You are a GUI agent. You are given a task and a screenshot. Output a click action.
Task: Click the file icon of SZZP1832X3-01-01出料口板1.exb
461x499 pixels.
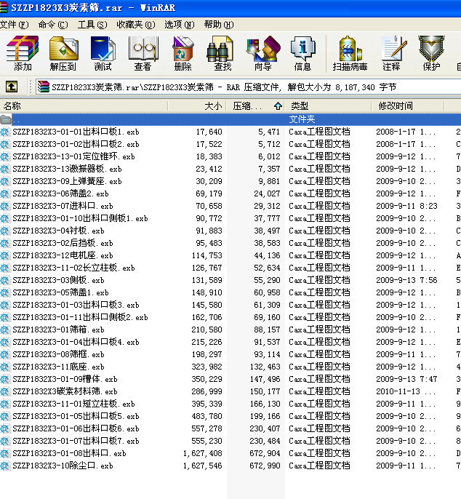tap(5, 132)
